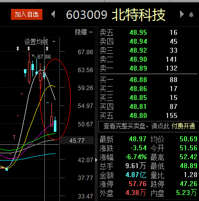
Task: Click the 67.86 high price annotation on chart
Action: [x=44, y=57]
